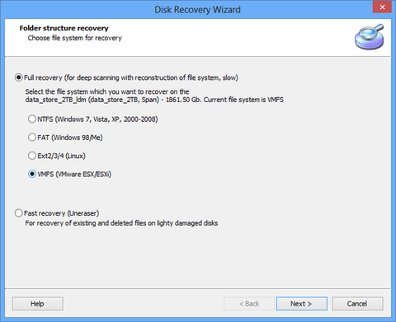Select VMFS (VMware ESX/ESXi) radio button

tap(32, 174)
